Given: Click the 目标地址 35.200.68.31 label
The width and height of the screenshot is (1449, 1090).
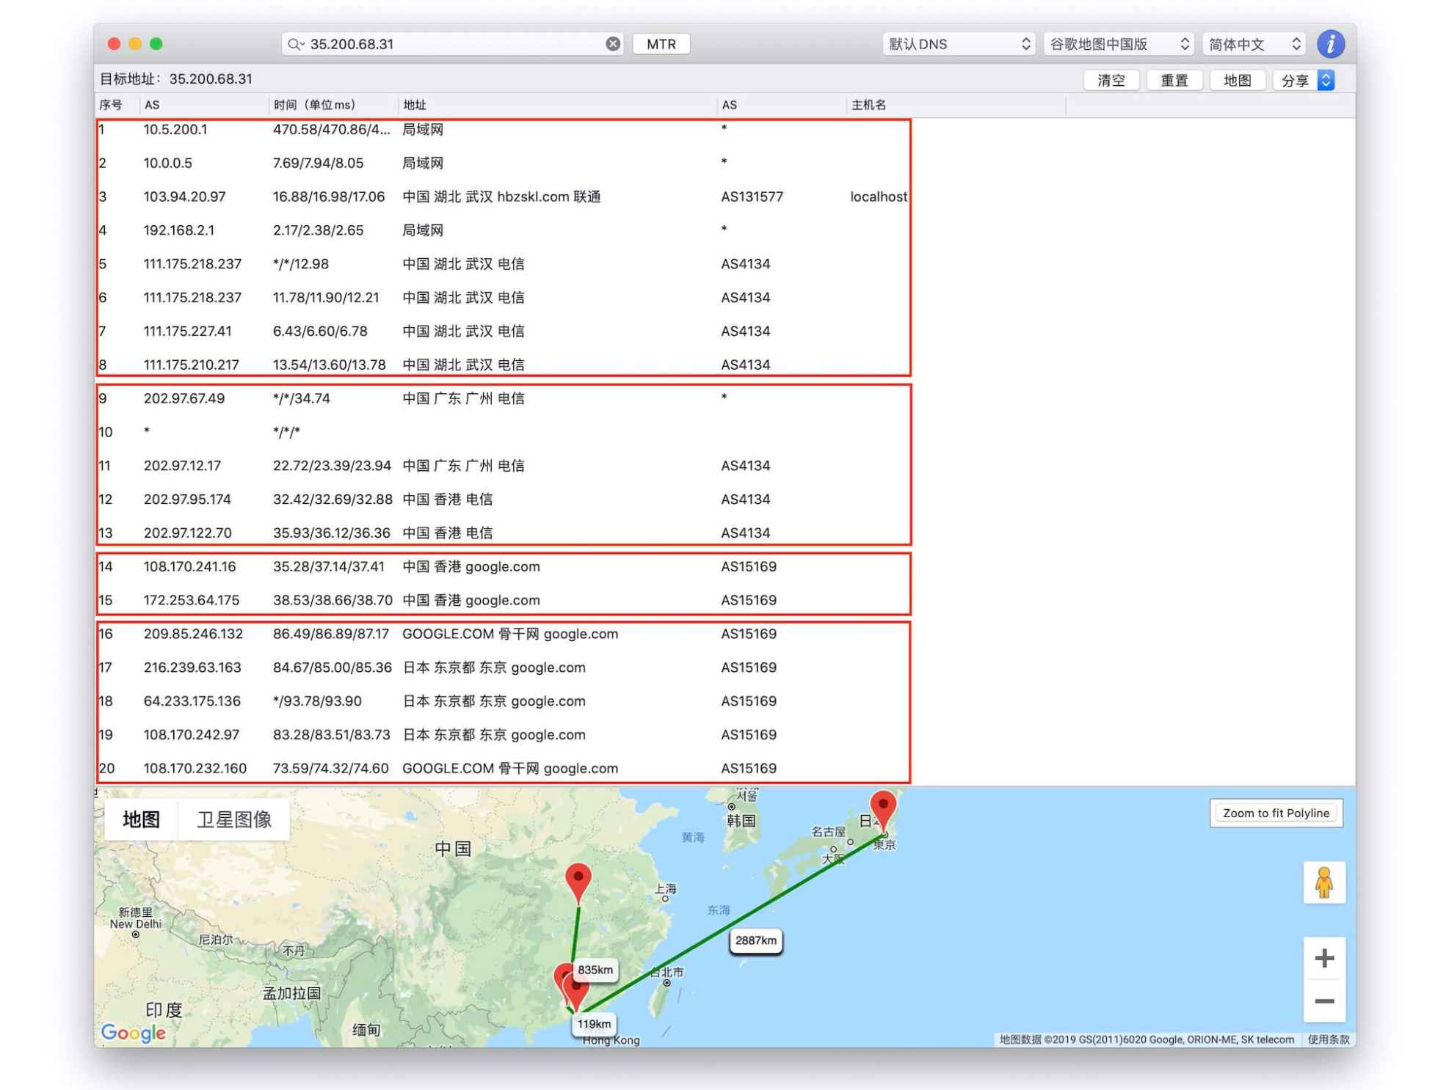Looking at the screenshot, I should [176, 79].
